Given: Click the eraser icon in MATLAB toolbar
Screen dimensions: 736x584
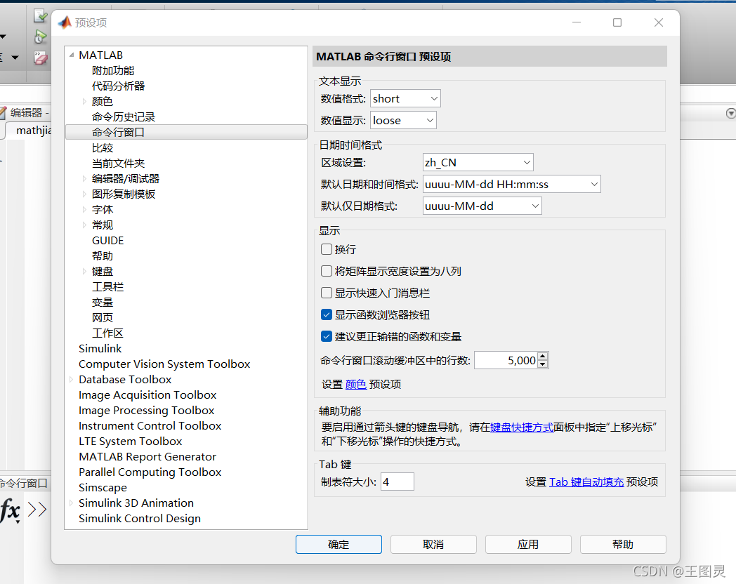Looking at the screenshot, I should [40, 58].
